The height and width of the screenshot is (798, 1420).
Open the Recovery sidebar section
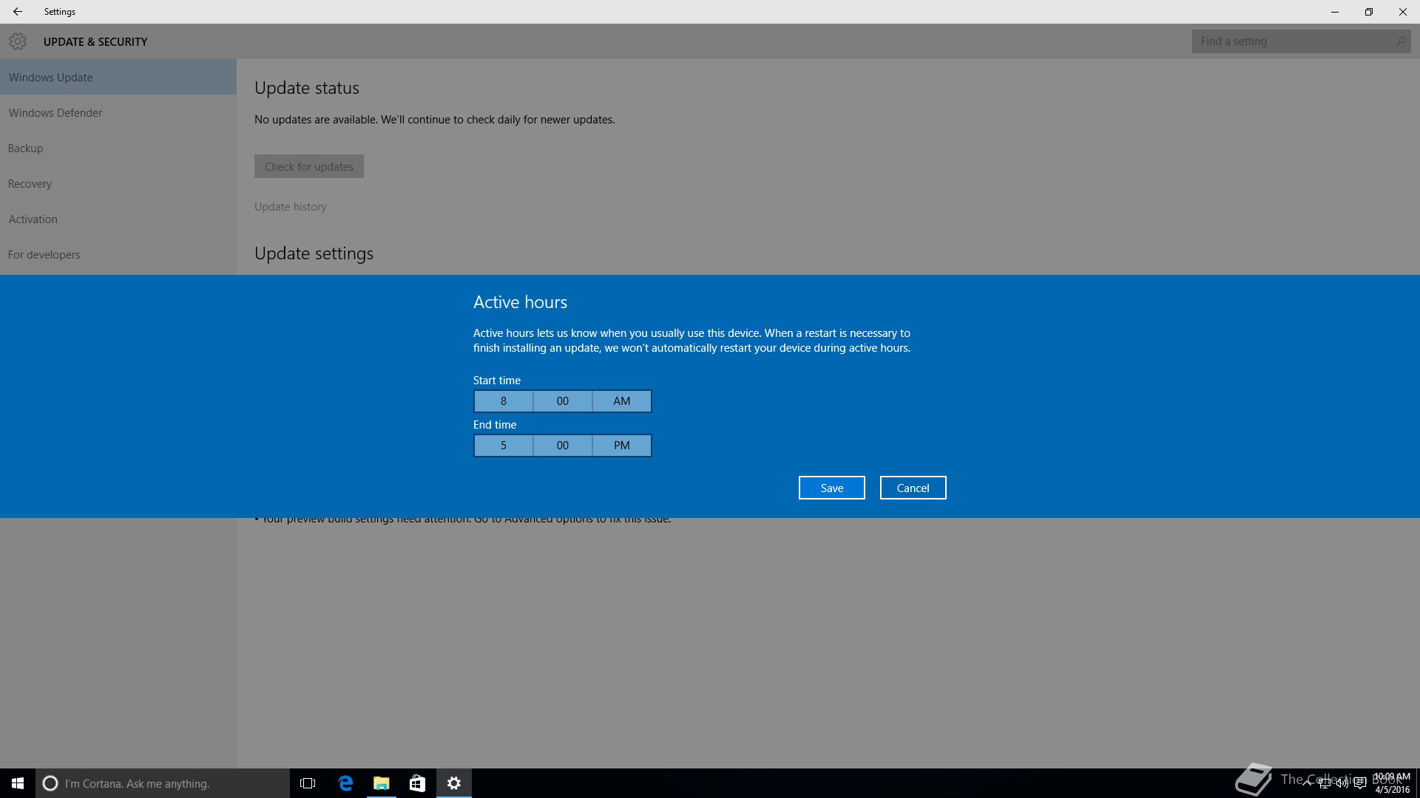click(x=30, y=184)
